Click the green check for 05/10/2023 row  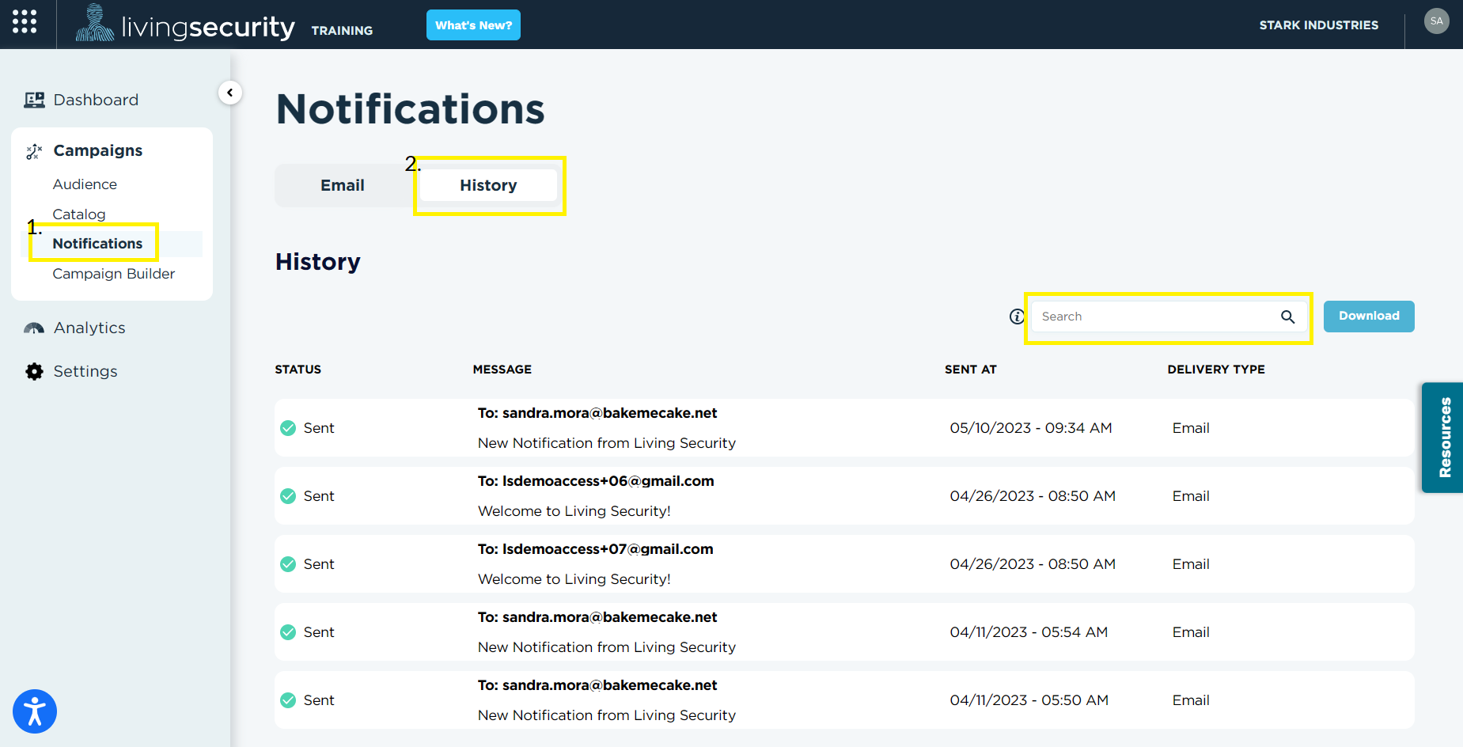point(288,428)
